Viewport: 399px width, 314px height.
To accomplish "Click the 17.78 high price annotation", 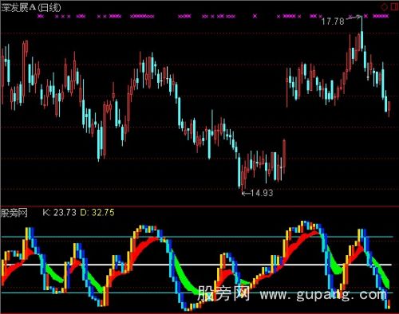I will click(333, 21).
